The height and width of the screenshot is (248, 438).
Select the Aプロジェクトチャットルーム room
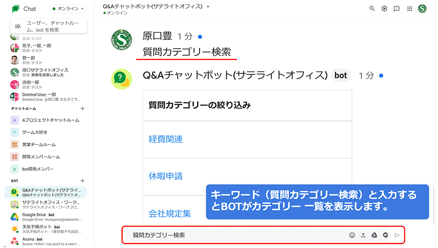click(48, 120)
